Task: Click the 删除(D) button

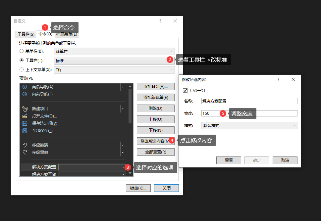Action: tap(156, 109)
